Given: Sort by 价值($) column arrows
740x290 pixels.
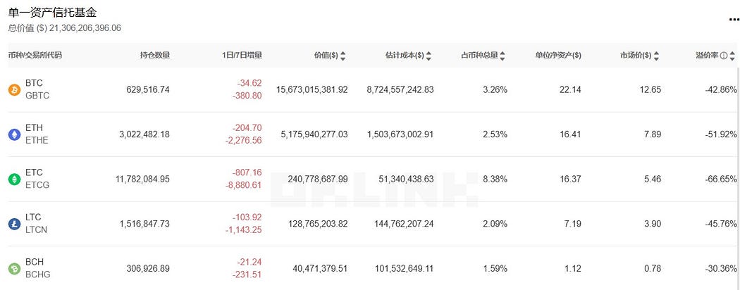Looking at the screenshot, I should pyautogui.click(x=343, y=56).
